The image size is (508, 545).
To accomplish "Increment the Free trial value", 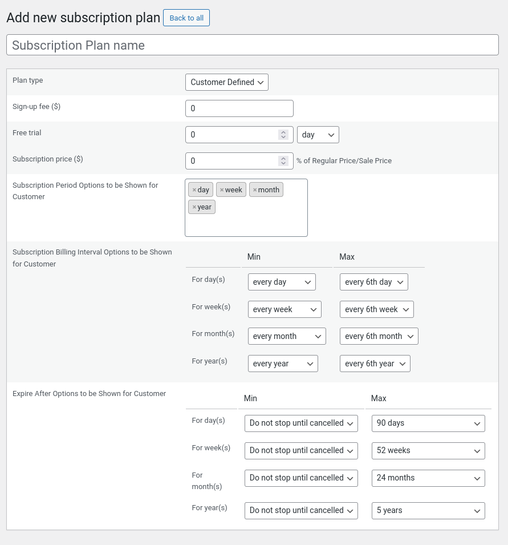I will (283, 132).
